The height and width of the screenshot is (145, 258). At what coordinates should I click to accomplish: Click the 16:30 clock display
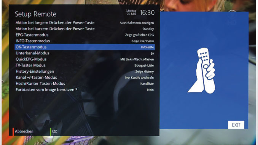click(147, 13)
